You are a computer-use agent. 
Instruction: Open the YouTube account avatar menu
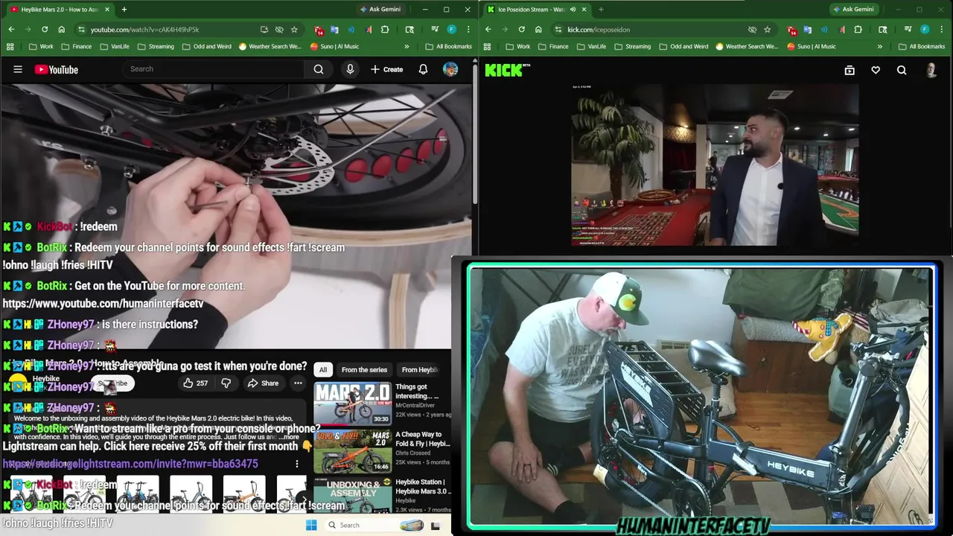click(x=450, y=69)
